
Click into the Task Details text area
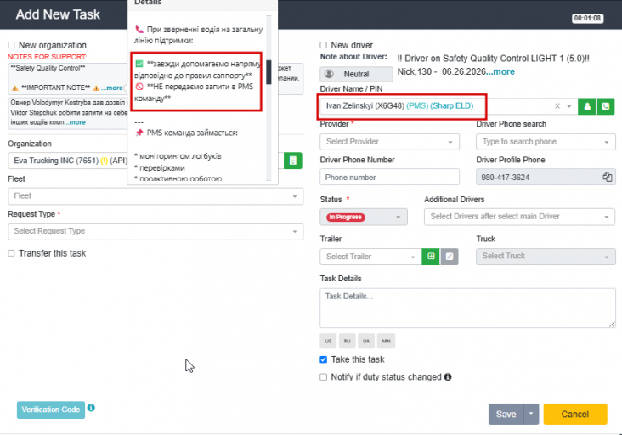467,308
